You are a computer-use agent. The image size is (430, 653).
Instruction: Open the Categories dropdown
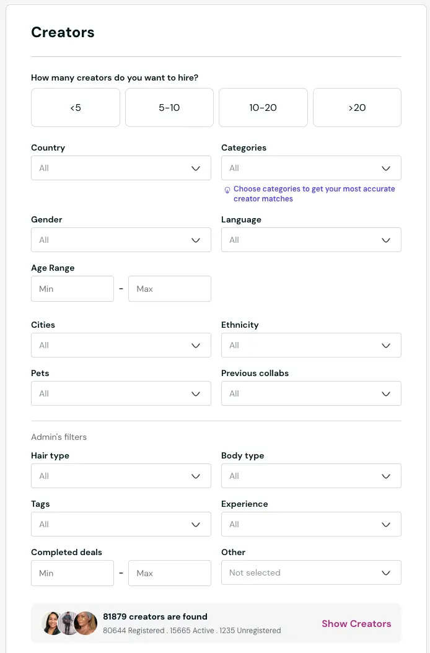[311, 168]
